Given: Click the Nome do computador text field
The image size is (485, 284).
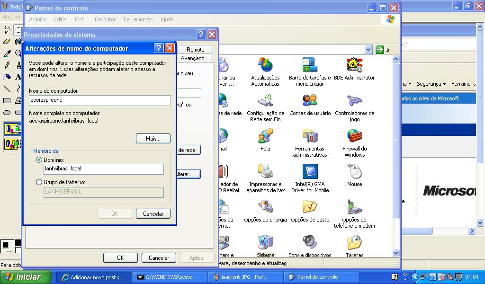Looking at the screenshot, I should coord(99,100).
